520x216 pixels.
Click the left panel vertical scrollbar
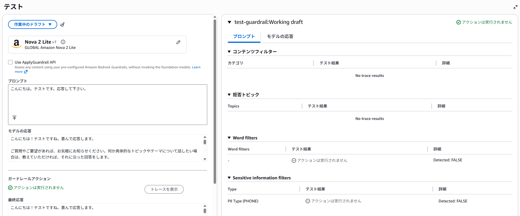[215, 101]
